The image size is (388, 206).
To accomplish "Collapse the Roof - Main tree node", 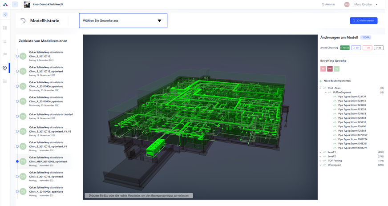I will [320, 88].
